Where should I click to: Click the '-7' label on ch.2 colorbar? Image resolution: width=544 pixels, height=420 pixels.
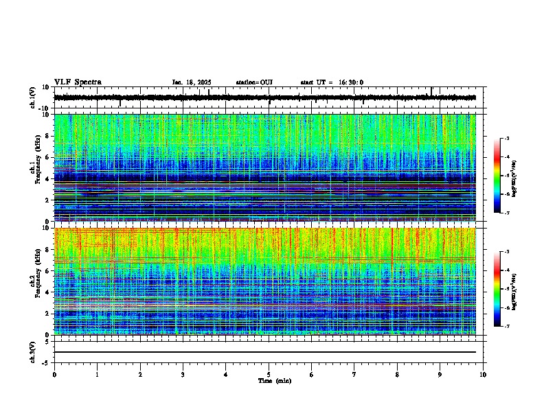tap(506, 326)
